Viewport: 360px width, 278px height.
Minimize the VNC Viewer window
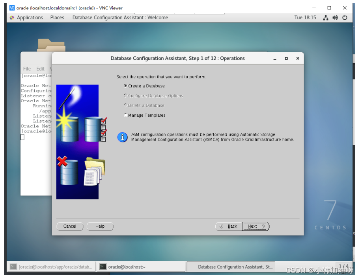[x=314, y=8]
